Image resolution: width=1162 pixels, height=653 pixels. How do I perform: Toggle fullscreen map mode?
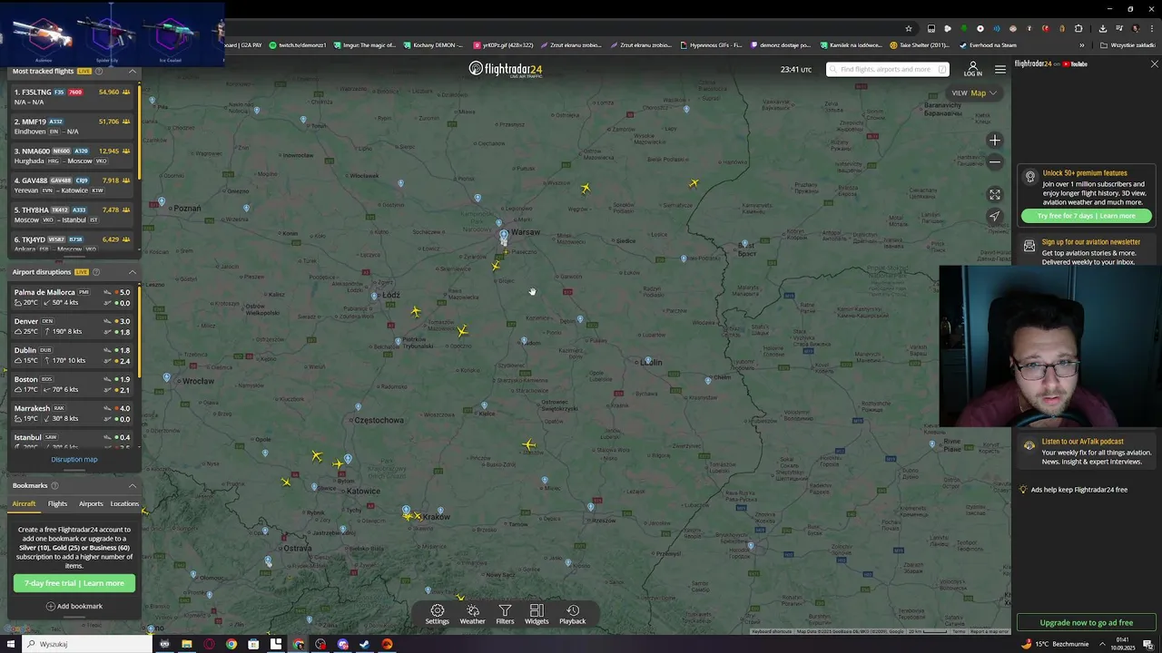(x=995, y=194)
